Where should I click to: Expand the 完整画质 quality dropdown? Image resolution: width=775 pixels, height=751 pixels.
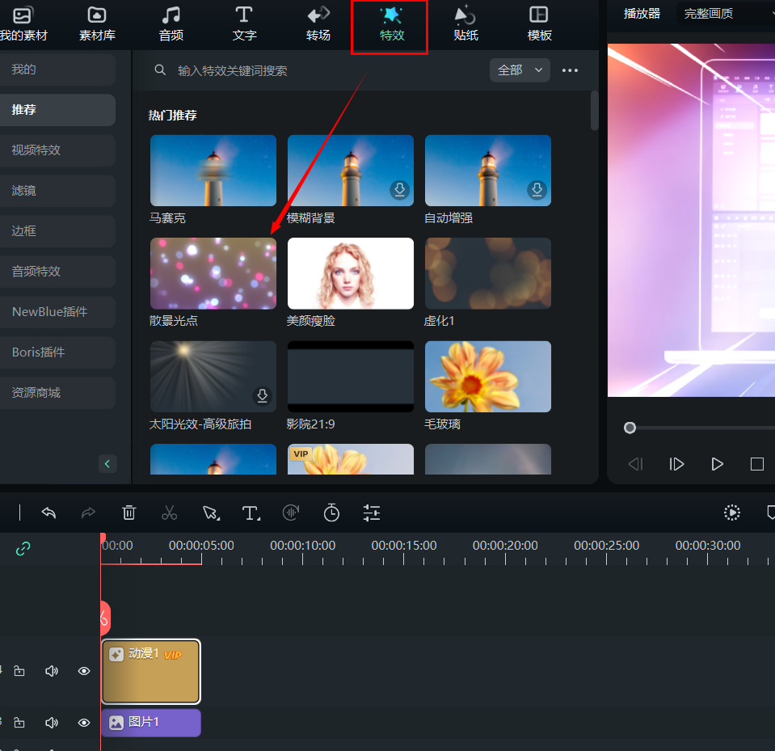tap(725, 14)
